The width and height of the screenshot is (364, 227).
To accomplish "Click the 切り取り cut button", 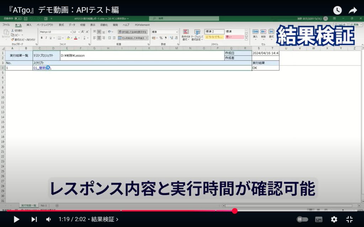I will [x=17, y=31].
